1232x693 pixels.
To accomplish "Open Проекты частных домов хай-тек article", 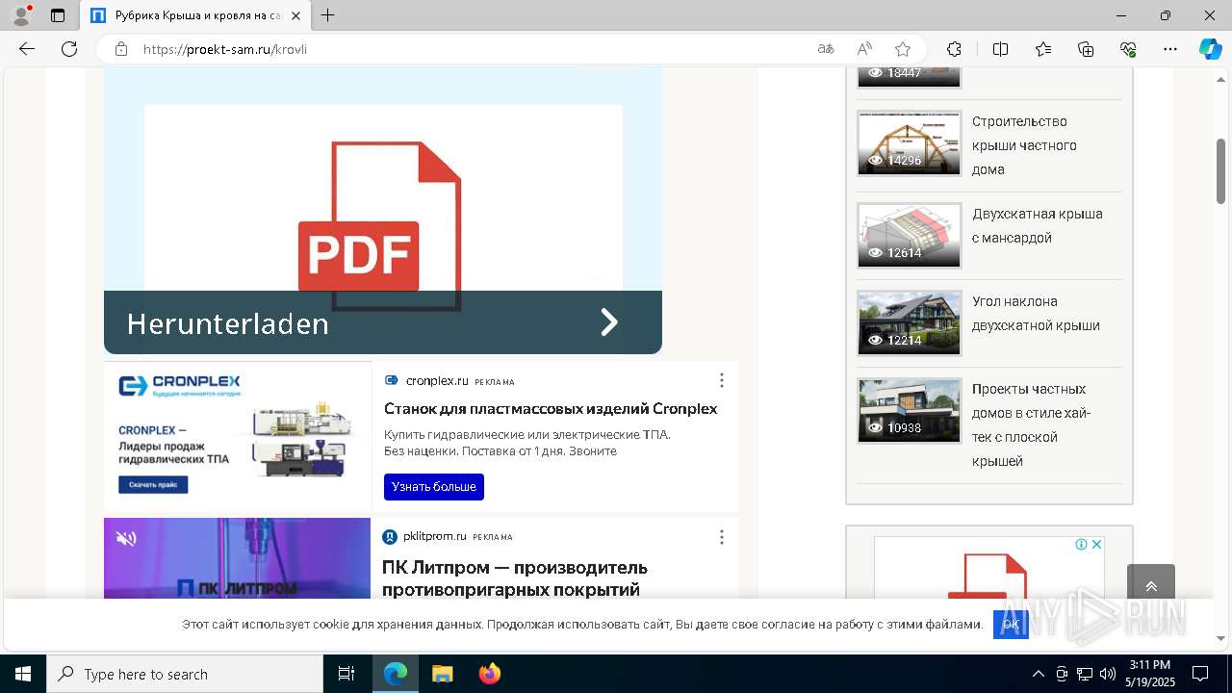I will [1030, 425].
